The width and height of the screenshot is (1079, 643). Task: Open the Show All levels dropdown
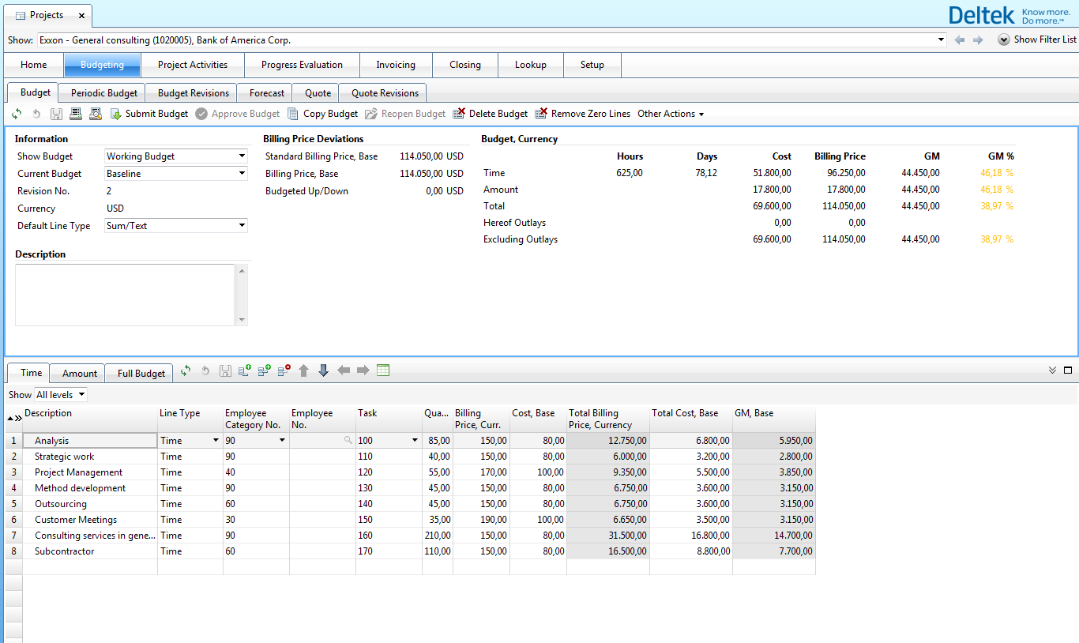pyautogui.click(x=61, y=394)
